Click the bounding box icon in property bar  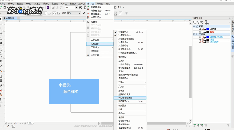pos(121,13)
